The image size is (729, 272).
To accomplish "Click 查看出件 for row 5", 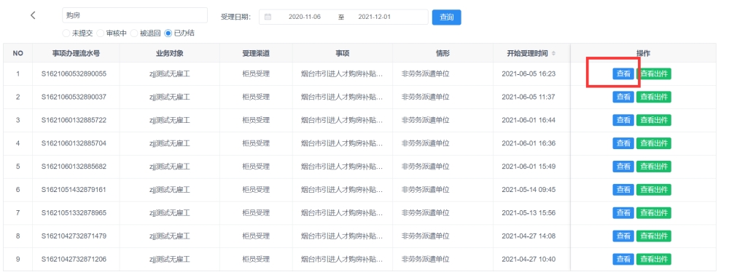I will click(x=654, y=166).
